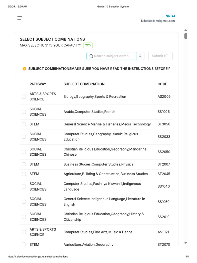Click the code SS2019 cell
The width and height of the screenshot is (197, 263).
click(x=163, y=217)
